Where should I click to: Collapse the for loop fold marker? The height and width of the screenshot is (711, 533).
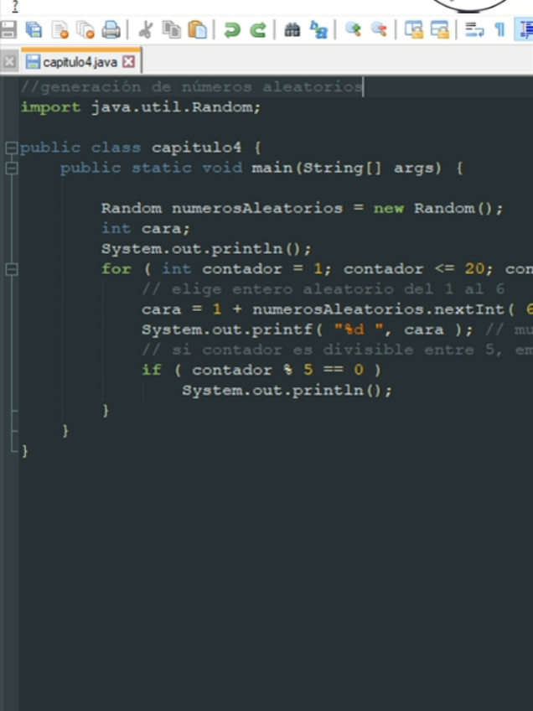(x=12, y=269)
